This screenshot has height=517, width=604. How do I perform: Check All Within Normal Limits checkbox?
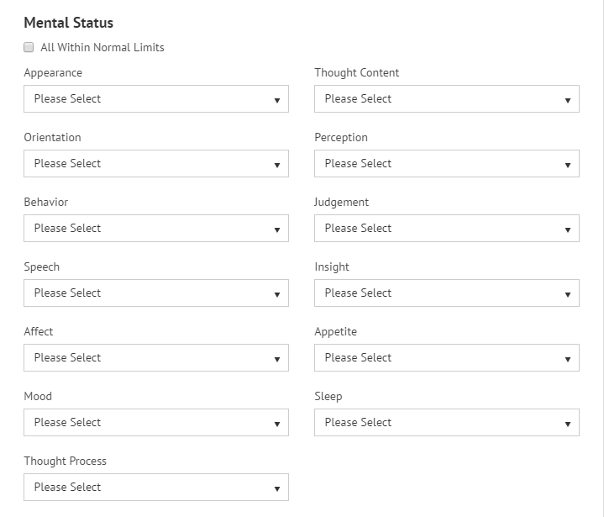pos(29,47)
